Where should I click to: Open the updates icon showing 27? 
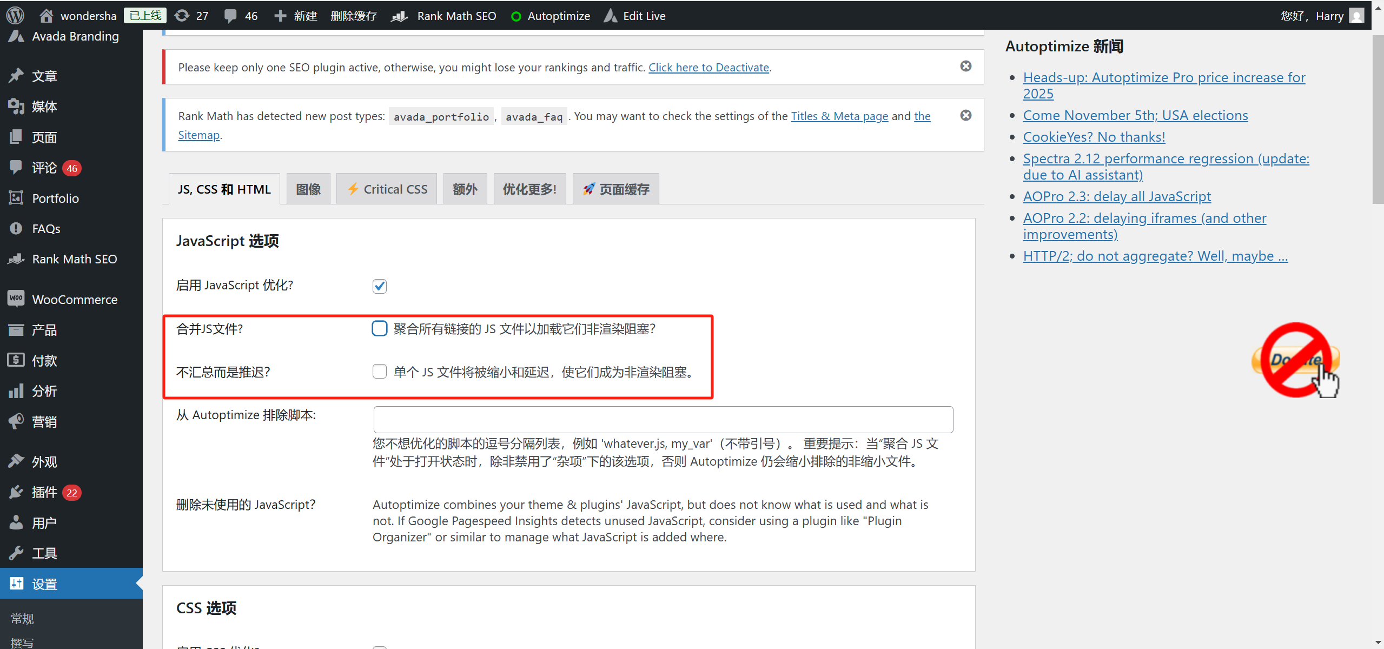190,15
